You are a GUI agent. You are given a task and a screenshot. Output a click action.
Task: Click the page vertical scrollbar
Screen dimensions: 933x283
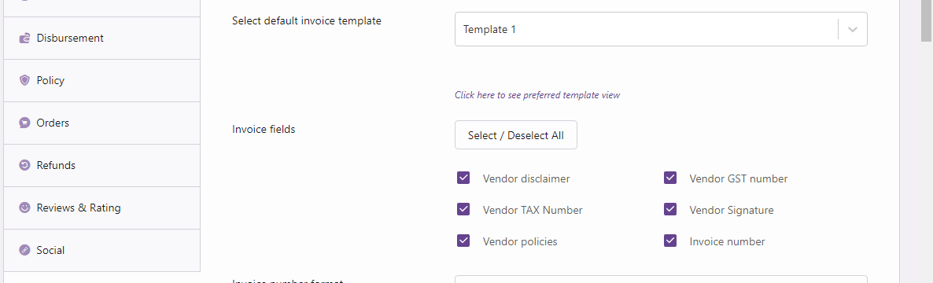pos(927,141)
